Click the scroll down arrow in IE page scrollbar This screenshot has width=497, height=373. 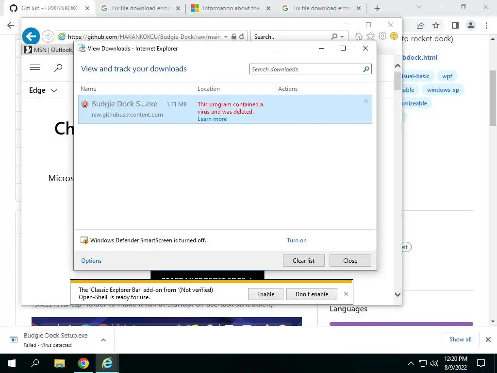(x=398, y=294)
